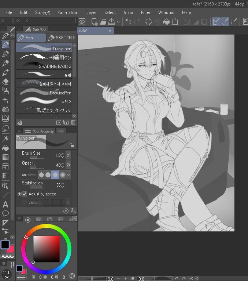
Task: Adjust the Brush Size slider
Action: pos(37,157)
